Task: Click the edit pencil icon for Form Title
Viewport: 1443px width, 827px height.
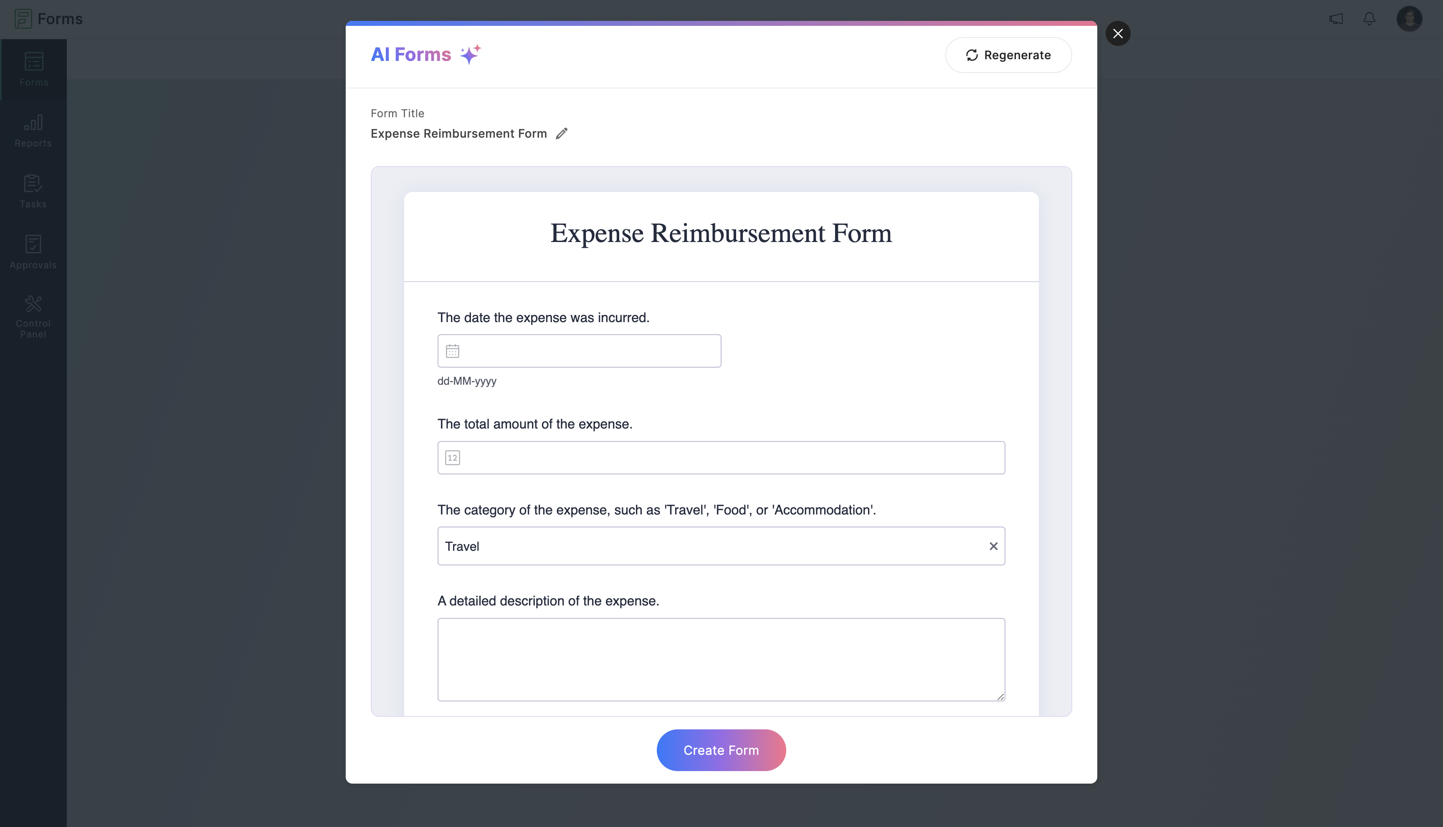Action: click(x=562, y=133)
